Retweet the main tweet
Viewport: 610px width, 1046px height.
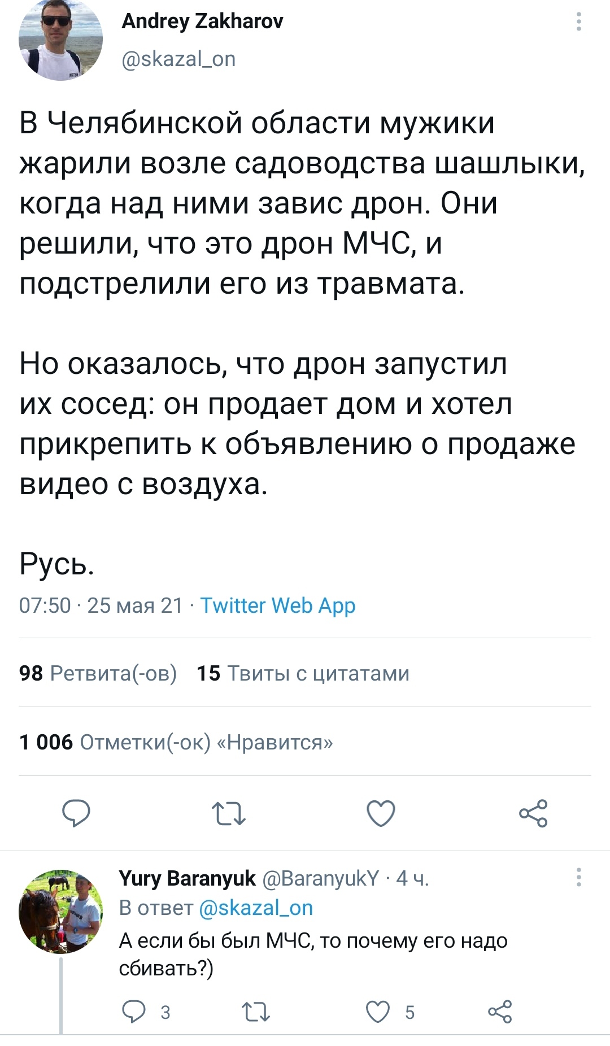(x=228, y=814)
